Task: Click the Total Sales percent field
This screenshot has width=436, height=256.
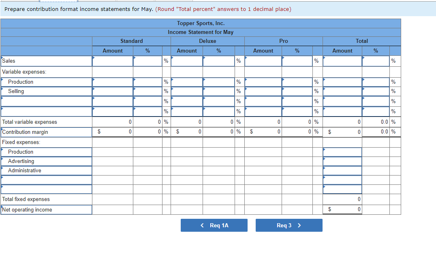Action: [376, 61]
